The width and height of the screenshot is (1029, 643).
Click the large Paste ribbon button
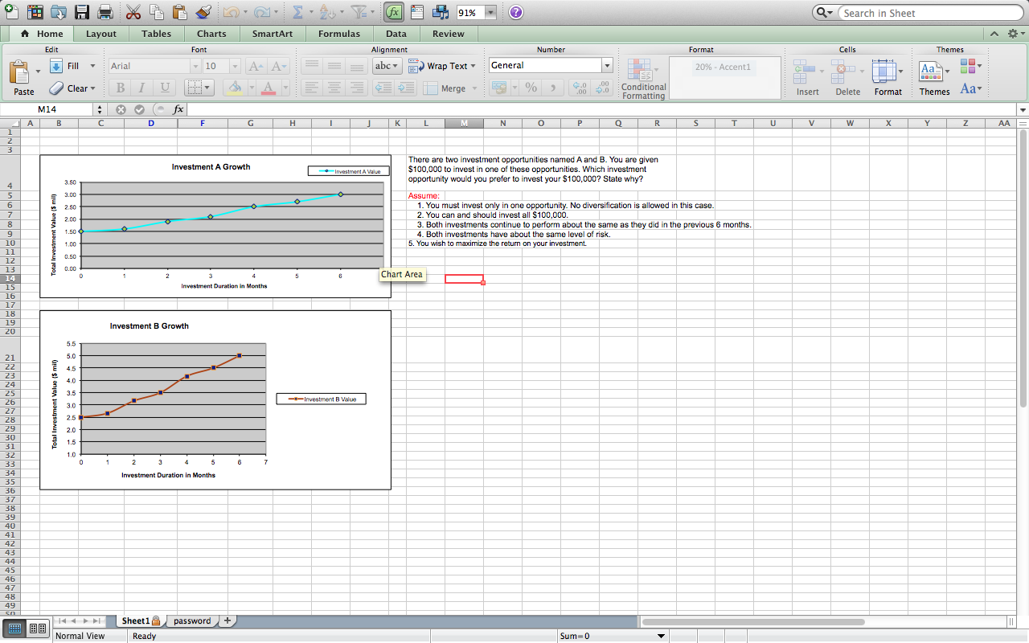click(x=23, y=77)
